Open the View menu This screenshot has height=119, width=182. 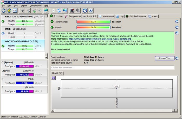point(16,6)
